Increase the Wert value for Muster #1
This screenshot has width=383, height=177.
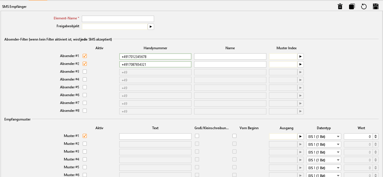click(376, 135)
